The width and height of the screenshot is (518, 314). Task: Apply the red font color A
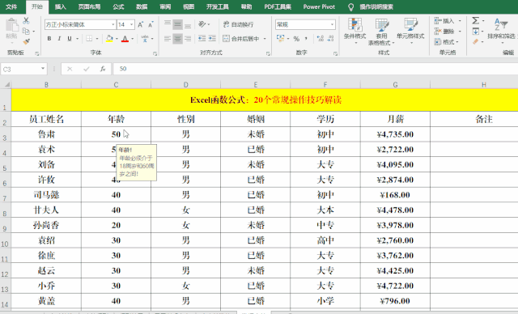click(x=125, y=39)
